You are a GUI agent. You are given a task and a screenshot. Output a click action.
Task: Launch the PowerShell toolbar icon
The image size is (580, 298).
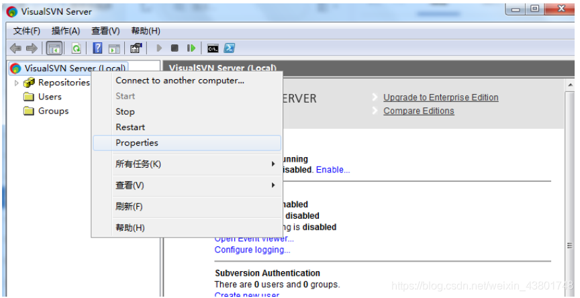[x=230, y=48]
